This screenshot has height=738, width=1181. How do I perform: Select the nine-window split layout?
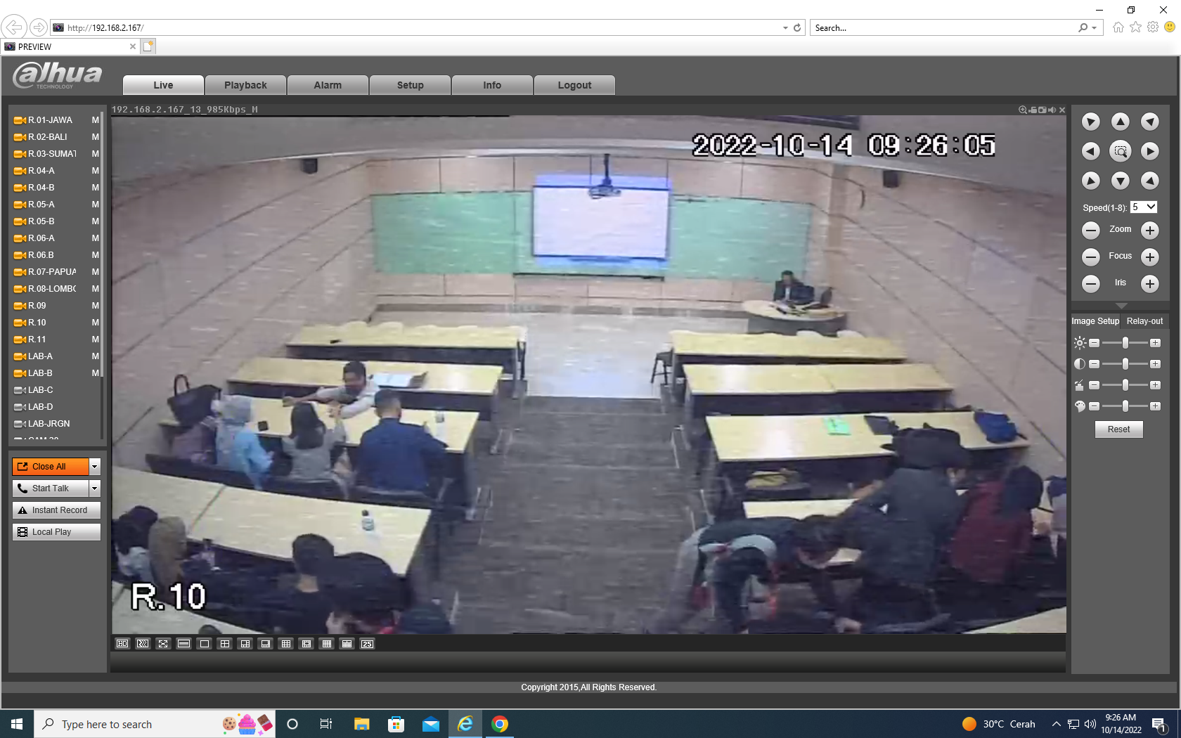coord(285,644)
